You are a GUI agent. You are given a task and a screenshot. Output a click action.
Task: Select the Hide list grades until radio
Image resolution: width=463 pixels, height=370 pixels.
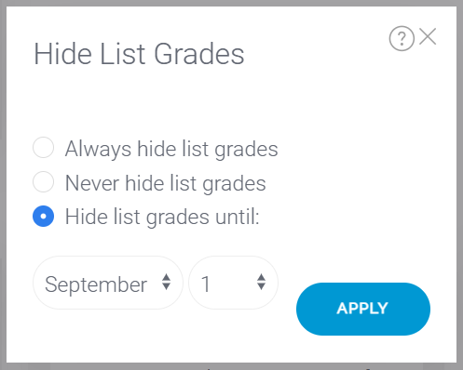pos(43,216)
